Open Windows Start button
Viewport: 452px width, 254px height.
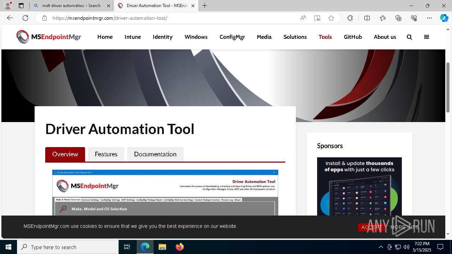click(x=8, y=247)
